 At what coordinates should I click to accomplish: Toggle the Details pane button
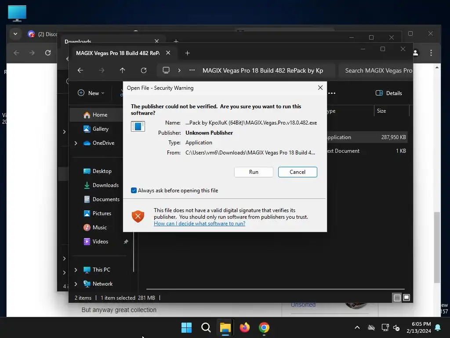click(388, 93)
